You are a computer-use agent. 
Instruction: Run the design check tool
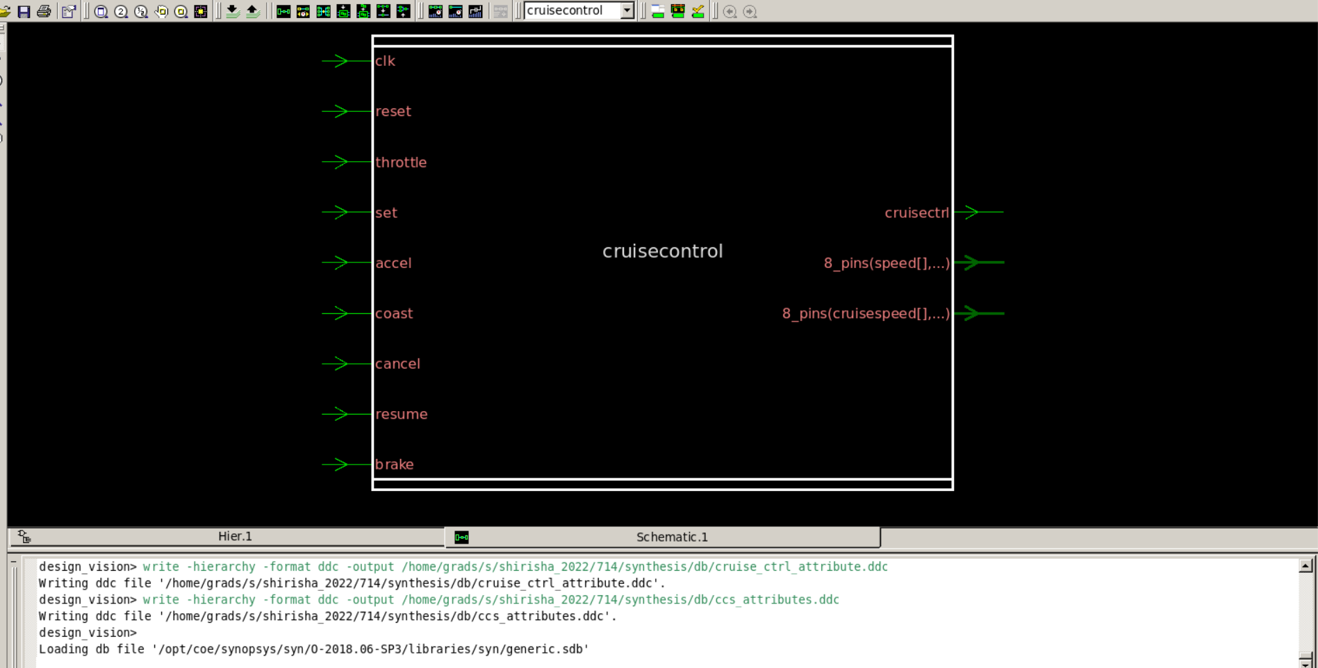click(x=697, y=10)
